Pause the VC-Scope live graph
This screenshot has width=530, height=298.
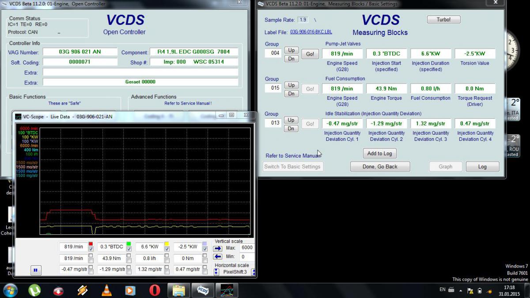(x=35, y=270)
